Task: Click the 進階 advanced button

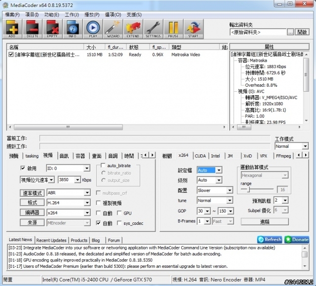Action: [x=265, y=221]
